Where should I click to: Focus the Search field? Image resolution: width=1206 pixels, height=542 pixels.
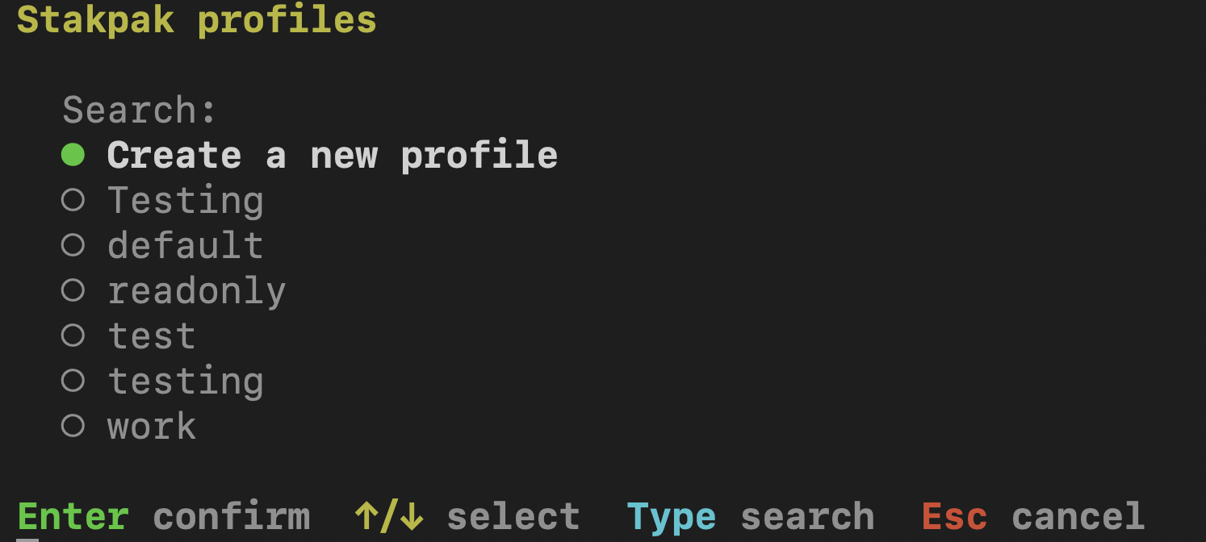coord(140,110)
